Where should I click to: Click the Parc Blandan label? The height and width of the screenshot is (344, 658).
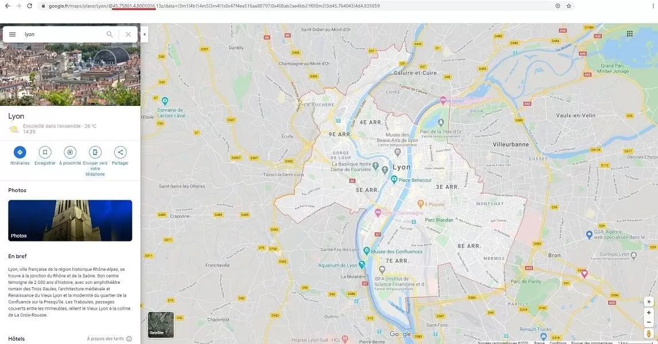click(439, 220)
